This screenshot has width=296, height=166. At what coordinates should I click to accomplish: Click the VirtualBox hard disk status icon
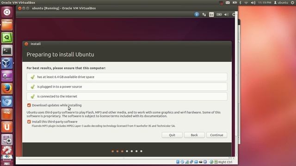pyautogui.click(x=178, y=162)
